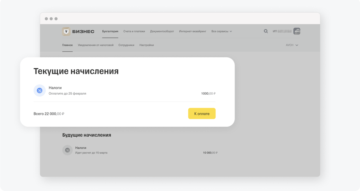Click the Текущие начисления heading
The width and height of the screenshot is (360, 191).
[76, 71]
